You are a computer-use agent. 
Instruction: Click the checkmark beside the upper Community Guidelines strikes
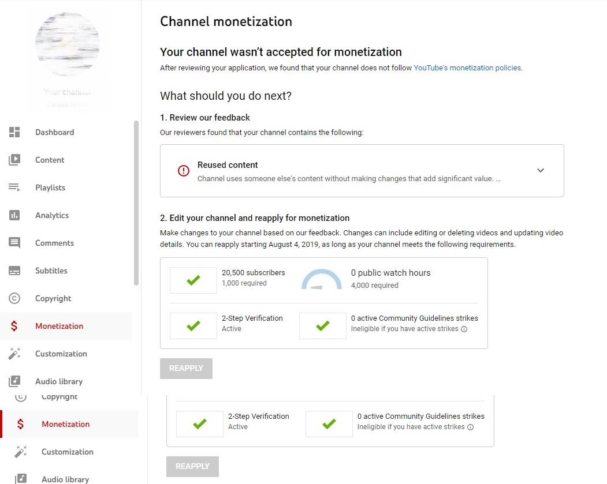[x=322, y=325]
